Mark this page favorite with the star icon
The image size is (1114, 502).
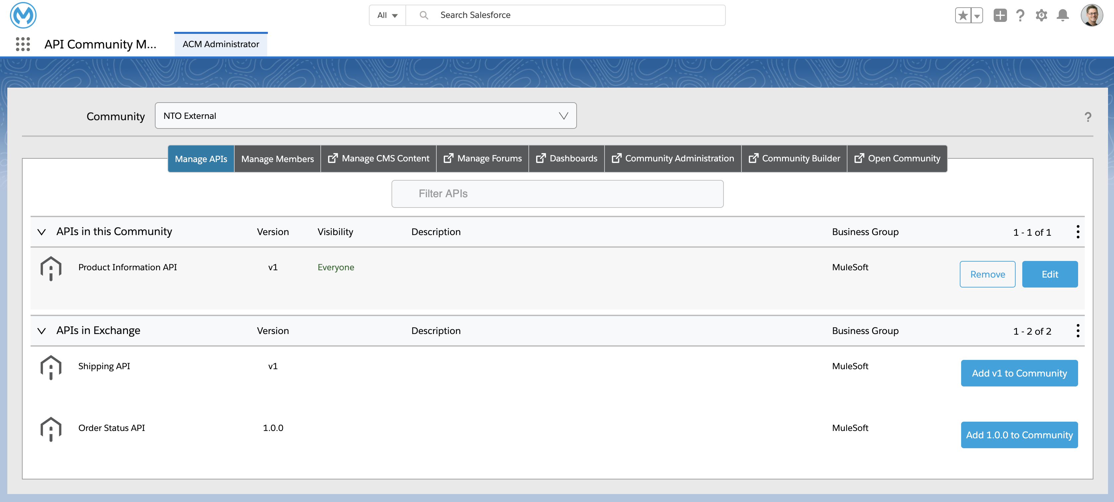tap(963, 15)
